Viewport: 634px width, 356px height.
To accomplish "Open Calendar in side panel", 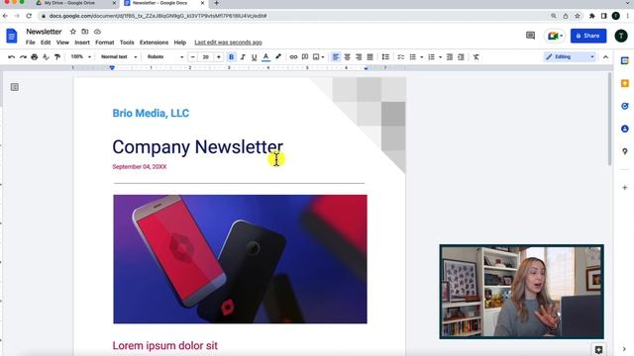I will click(x=625, y=60).
